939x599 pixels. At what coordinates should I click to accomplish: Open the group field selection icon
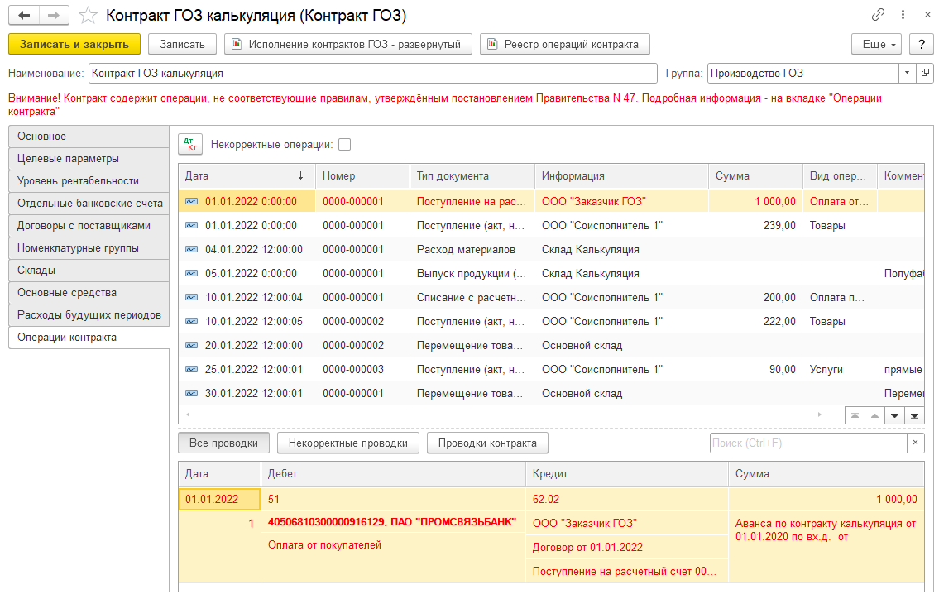pyautogui.click(x=925, y=73)
